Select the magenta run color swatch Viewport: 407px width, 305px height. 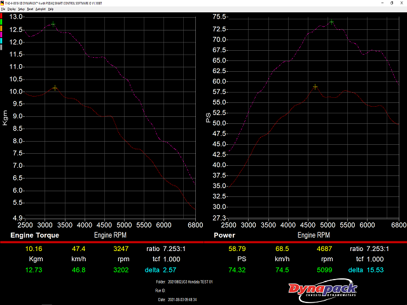coord(1,34)
